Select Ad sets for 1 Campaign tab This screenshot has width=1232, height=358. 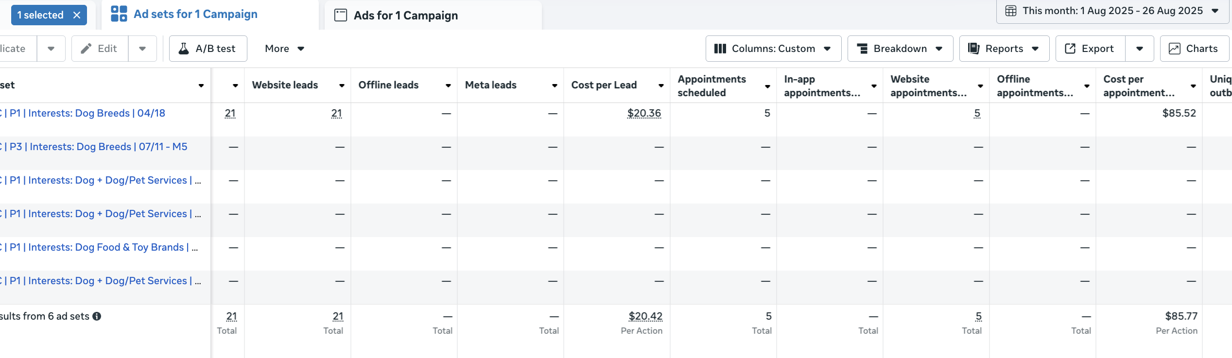(195, 14)
